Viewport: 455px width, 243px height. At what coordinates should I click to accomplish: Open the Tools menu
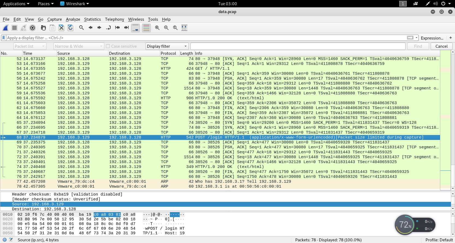tap(153, 19)
